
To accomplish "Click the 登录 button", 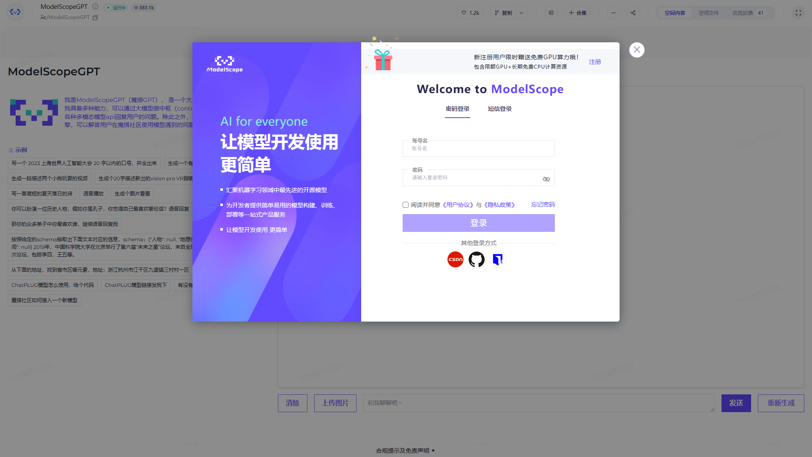I will pos(478,223).
